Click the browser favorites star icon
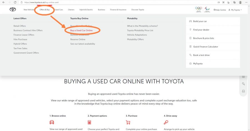Viewport: 250px width, 131px height. tap(228, 2)
